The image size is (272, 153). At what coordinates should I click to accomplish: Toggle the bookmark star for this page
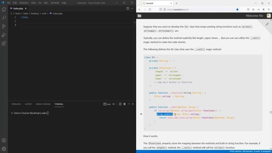[x=237, y=9]
